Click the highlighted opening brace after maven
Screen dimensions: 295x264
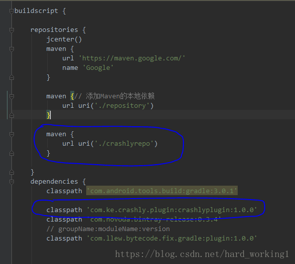point(72,96)
